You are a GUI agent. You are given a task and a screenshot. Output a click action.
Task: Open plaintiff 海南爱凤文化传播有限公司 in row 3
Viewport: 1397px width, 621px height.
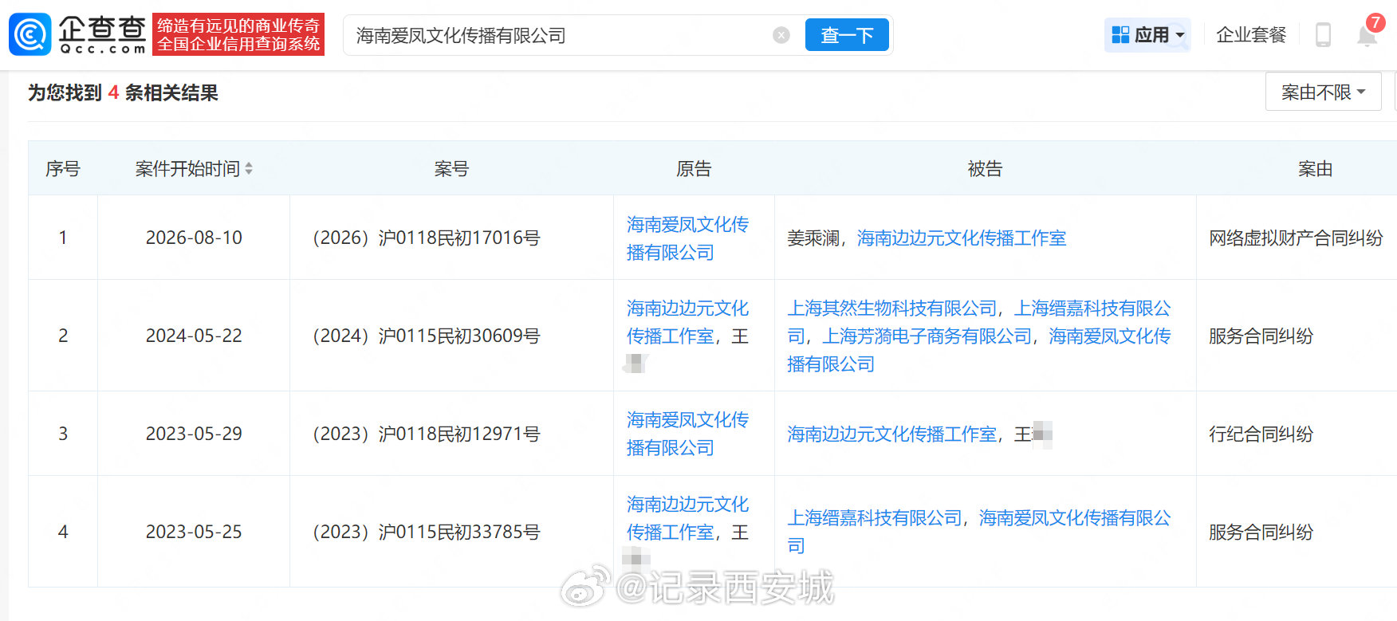[687, 434]
